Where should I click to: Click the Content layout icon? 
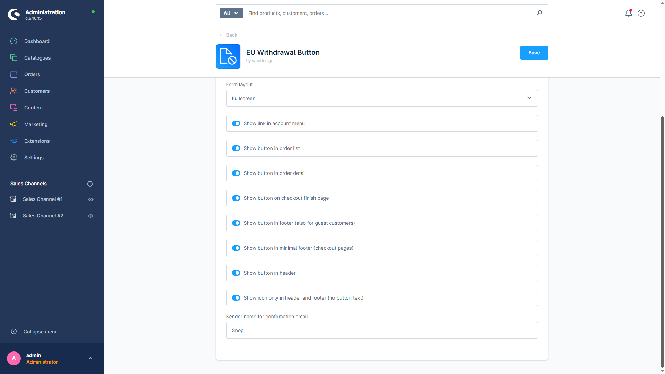pos(14,108)
